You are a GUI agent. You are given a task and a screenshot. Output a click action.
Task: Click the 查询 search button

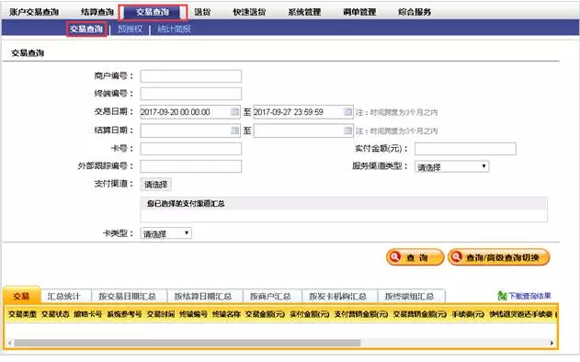(x=415, y=257)
